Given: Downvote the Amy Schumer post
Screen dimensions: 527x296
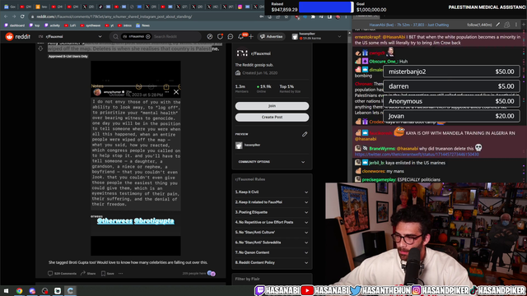Looking at the screenshot, I should [x=40, y=49].
